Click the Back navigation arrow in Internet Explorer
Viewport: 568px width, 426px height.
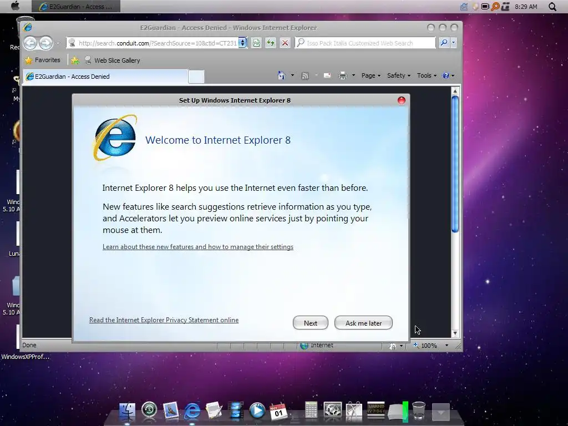(x=30, y=43)
